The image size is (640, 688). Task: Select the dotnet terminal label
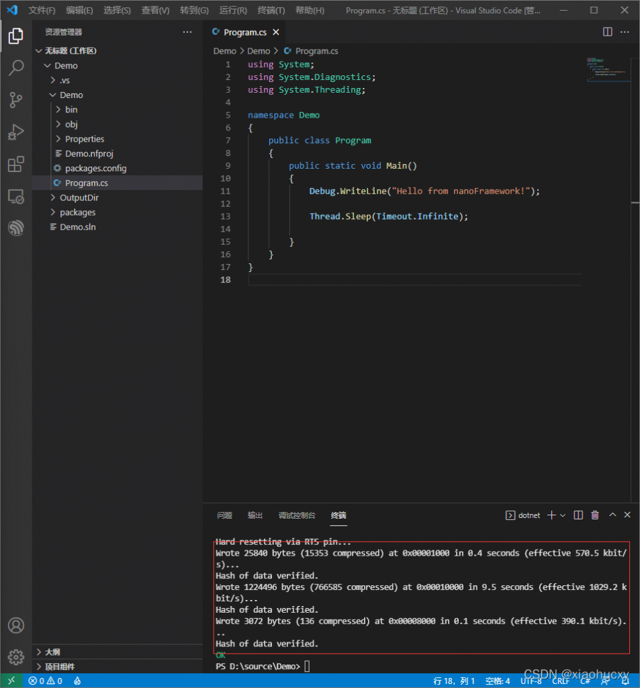point(529,515)
